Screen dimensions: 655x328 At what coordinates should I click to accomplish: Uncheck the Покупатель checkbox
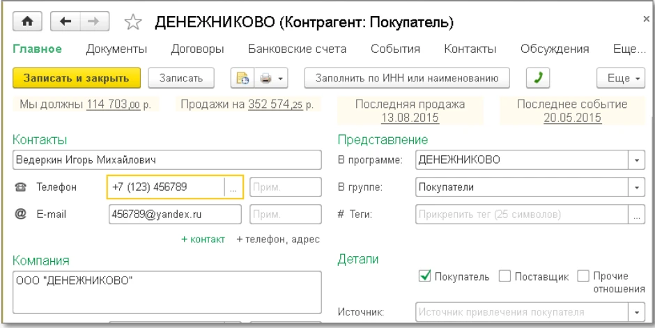pos(426,276)
